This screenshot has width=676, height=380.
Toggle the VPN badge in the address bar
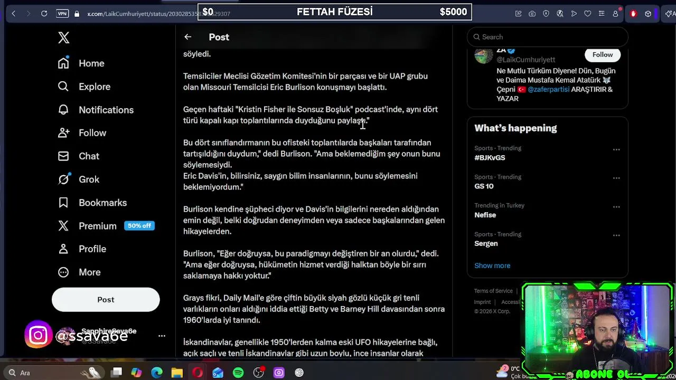coord(62,14)
